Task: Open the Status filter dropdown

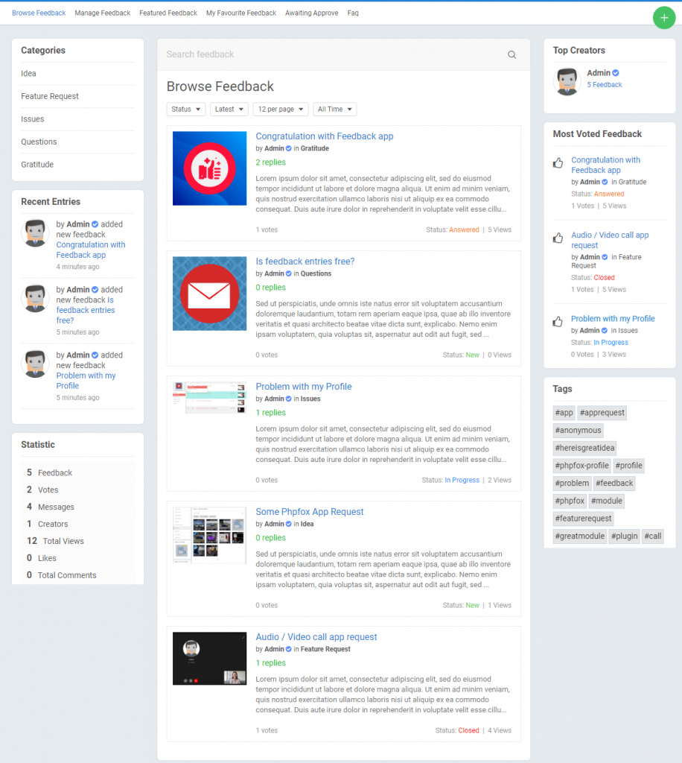Action: 185,109
